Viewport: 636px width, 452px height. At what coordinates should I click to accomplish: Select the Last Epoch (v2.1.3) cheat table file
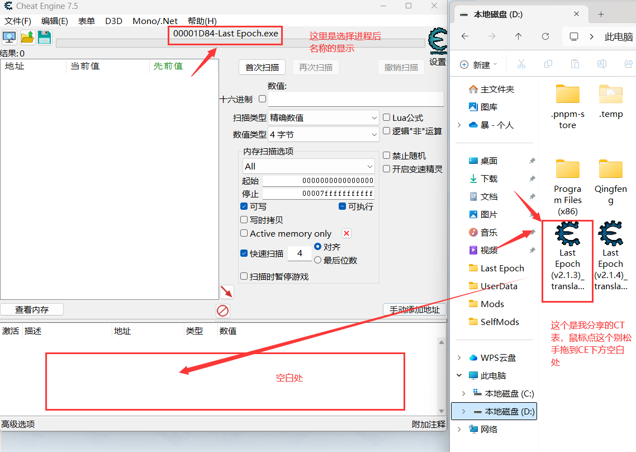[x=567, y=256]
